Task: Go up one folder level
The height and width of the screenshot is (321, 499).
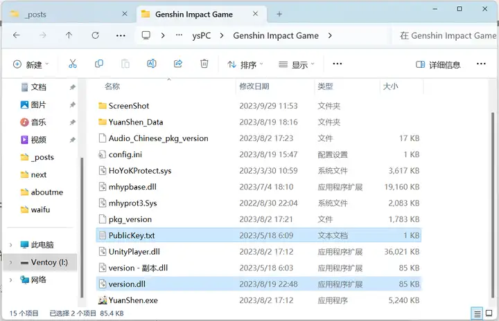Action: tap(69, 35)
